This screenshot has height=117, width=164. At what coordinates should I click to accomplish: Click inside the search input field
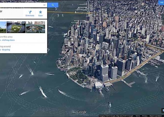coord(21,5)
